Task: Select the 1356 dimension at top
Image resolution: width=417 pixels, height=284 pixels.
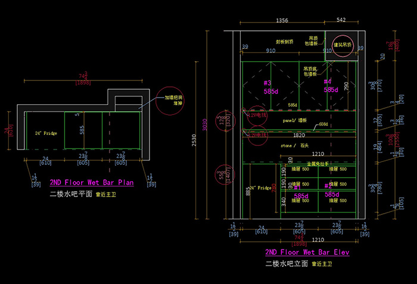Action: 282,21
